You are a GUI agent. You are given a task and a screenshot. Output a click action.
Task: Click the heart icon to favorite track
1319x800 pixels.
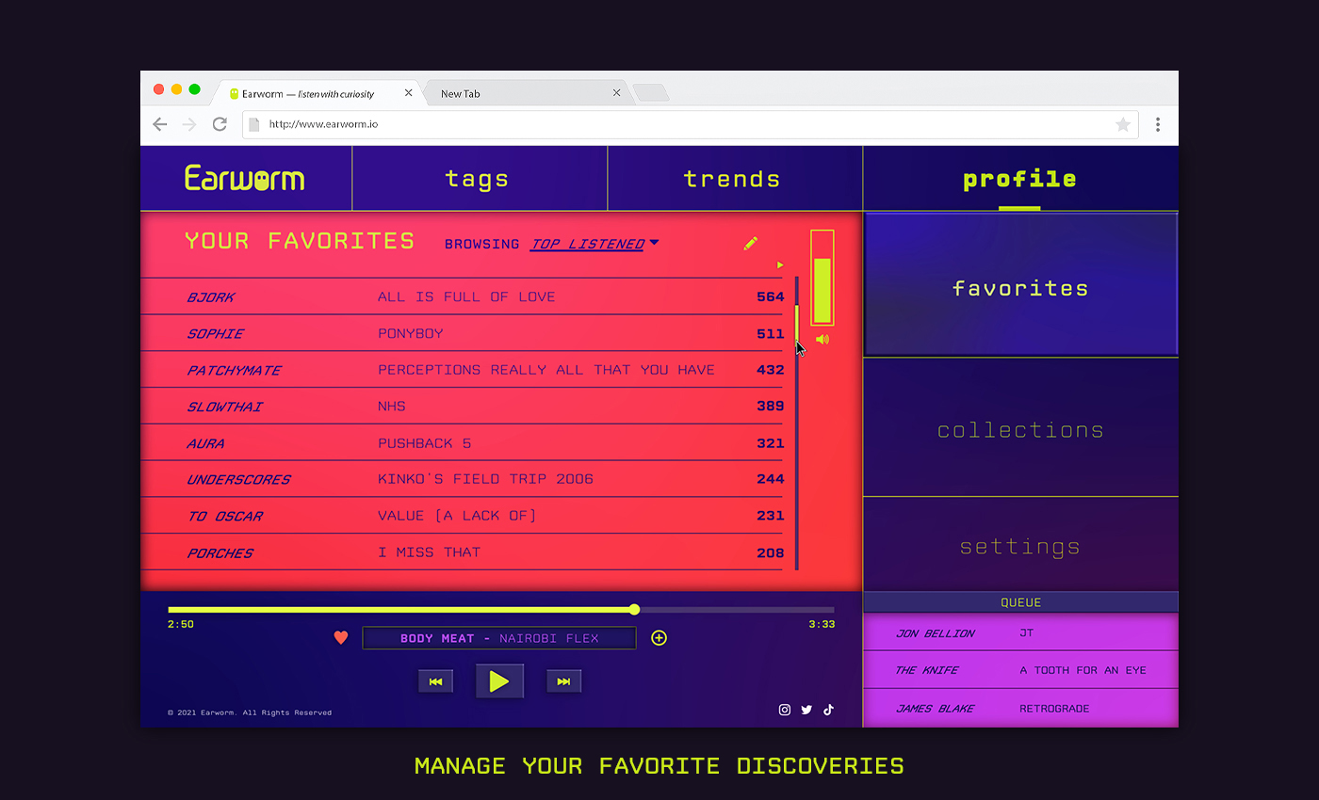341,638
